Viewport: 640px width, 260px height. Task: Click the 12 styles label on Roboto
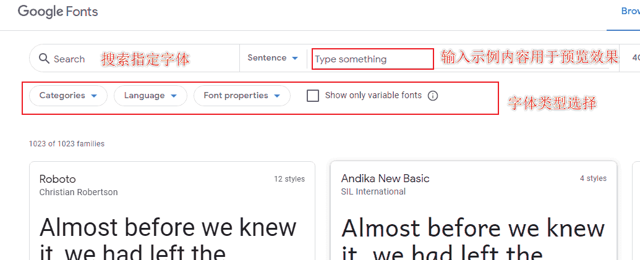[289, 179]
